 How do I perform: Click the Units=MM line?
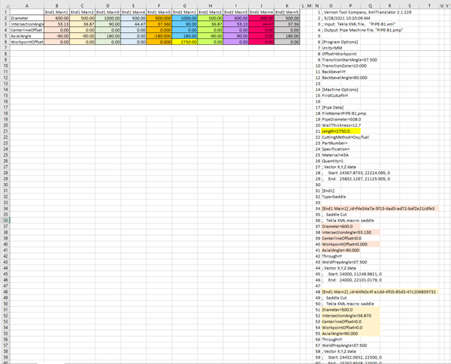coord(332,48)
